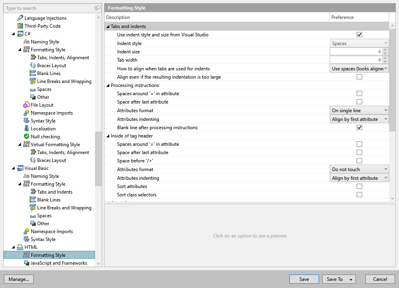Viewport: 399px width, 288px height.
Task: Click the Manage button
Action: (19, 279)
